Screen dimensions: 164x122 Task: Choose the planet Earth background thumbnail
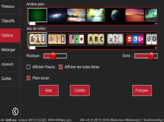coord(115,15)
